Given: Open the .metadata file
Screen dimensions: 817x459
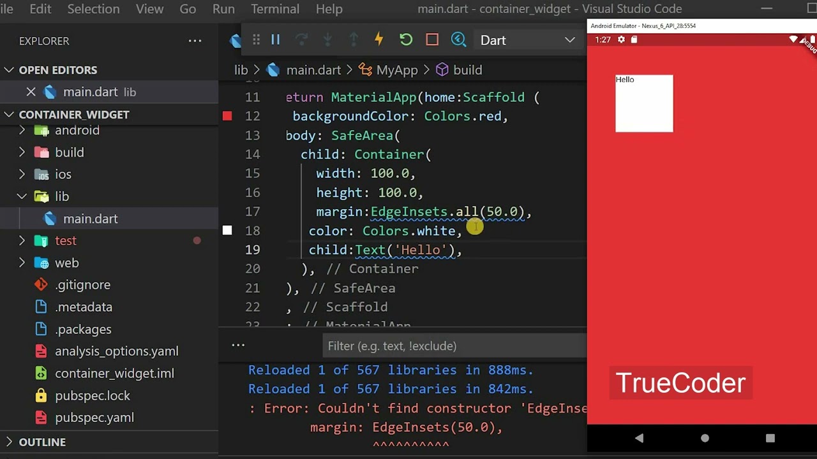Looking at the screenshot, I should click(83, 307).
